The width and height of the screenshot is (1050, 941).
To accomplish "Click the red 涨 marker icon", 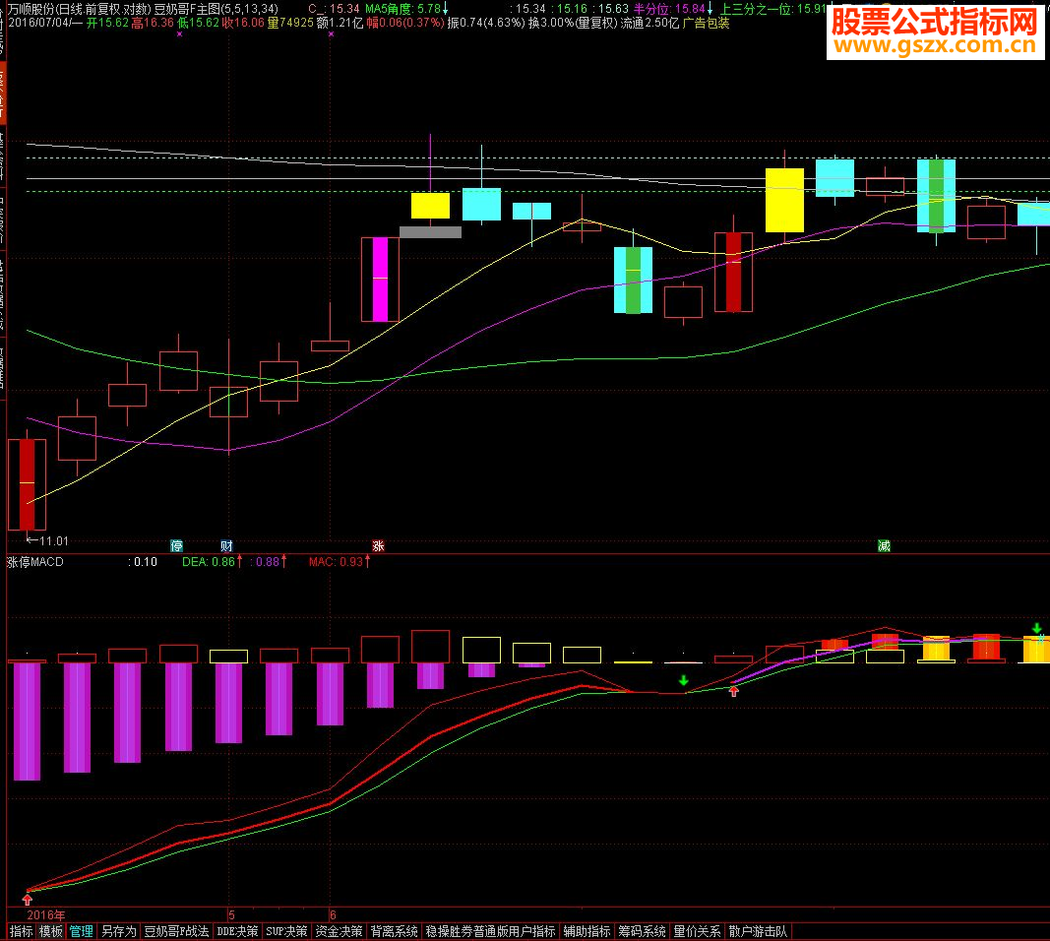I will click(378, 546).
